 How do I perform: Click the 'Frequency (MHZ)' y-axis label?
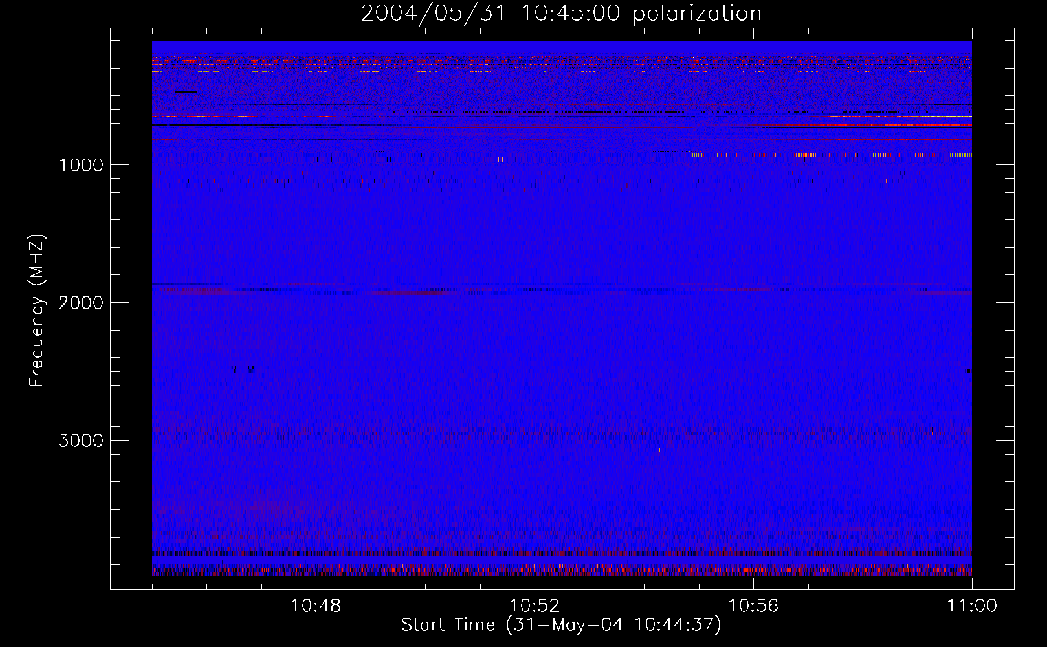(37, 311)
